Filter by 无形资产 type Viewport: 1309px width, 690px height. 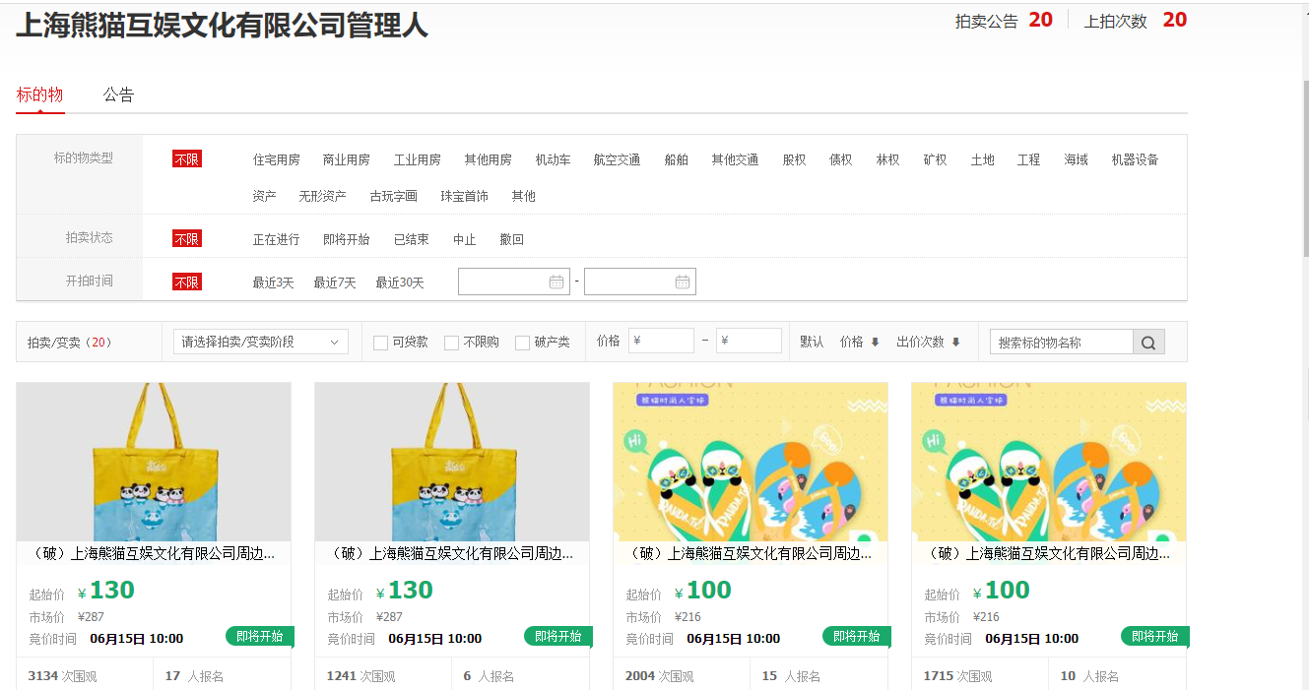click(323, 196)
